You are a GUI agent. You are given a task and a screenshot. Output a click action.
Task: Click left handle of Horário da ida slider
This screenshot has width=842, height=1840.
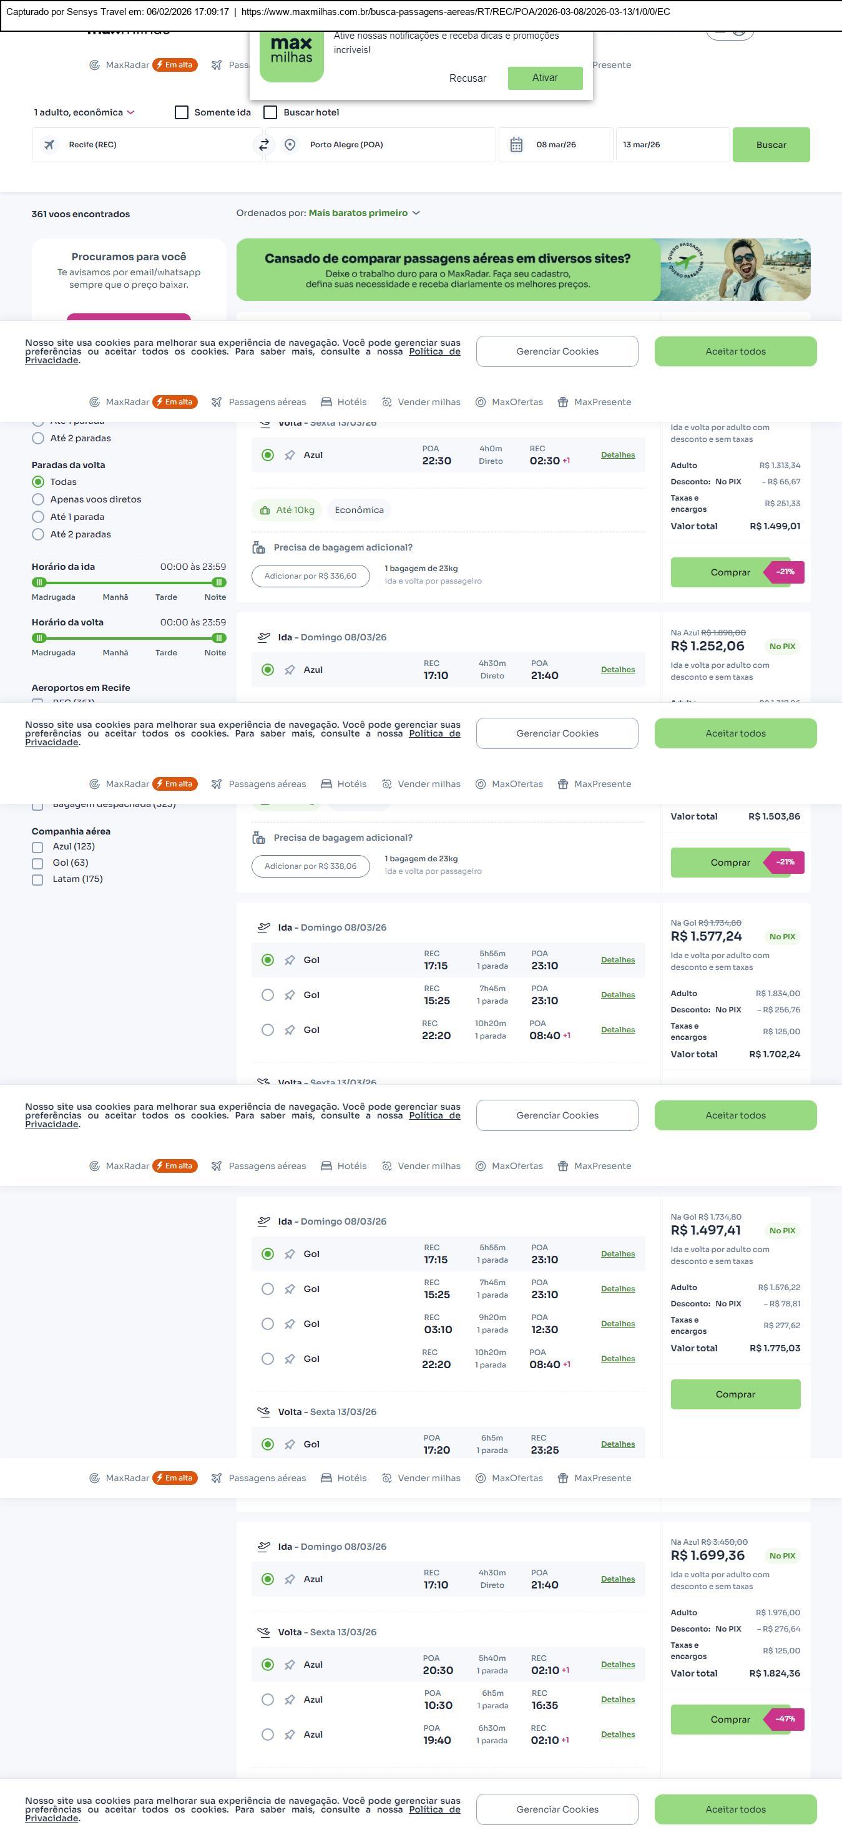tap(39, 582)
